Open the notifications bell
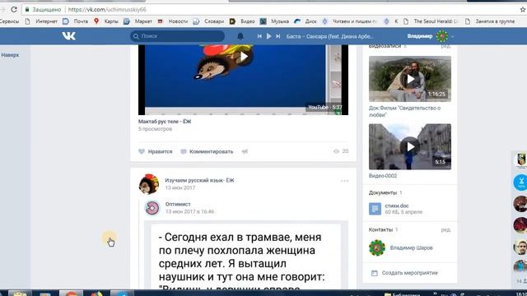This screenshot has width=527, height=296. (240, 36)
